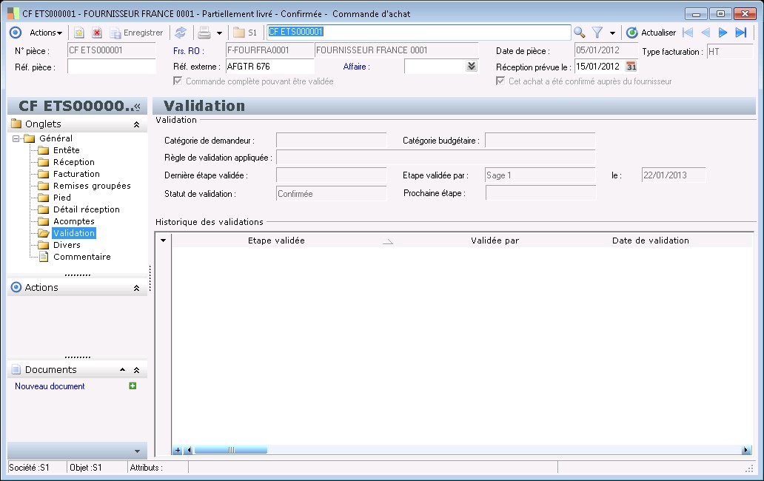Open the Réception tab in tree
Image resolution: width=764 pixels, height=481 pixels.
[74, 162]
